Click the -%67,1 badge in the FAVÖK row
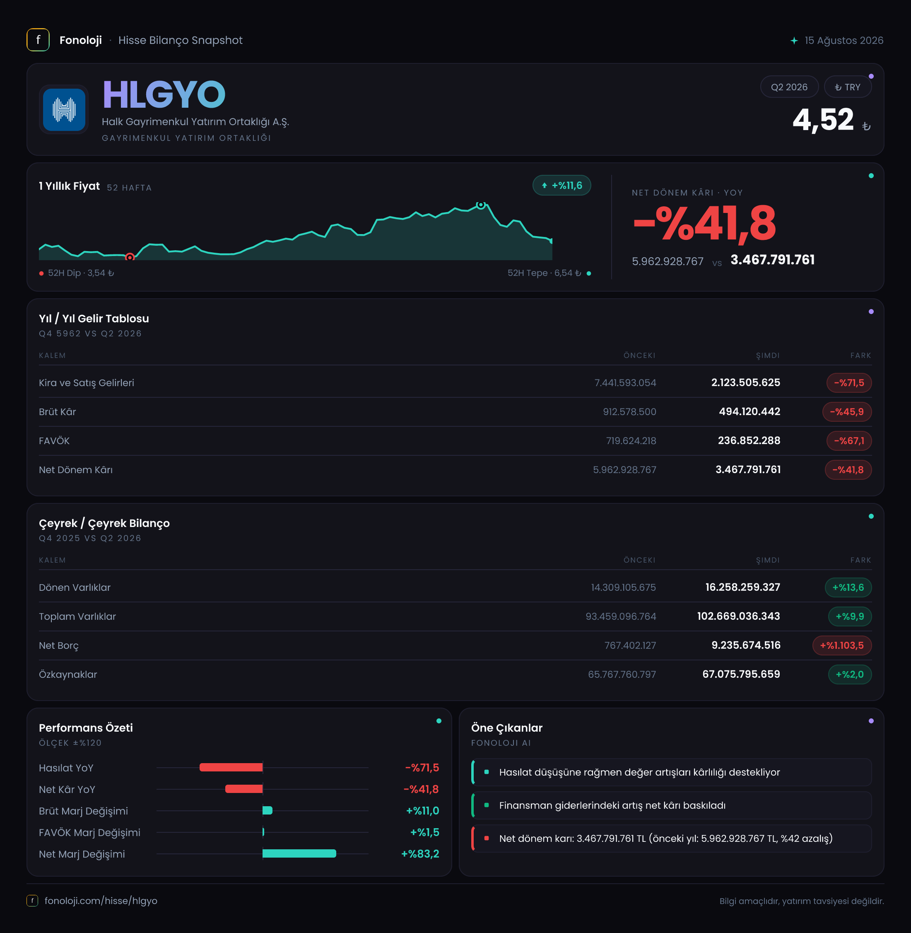Viewport: 911px width, 933px height. point(849,440)
